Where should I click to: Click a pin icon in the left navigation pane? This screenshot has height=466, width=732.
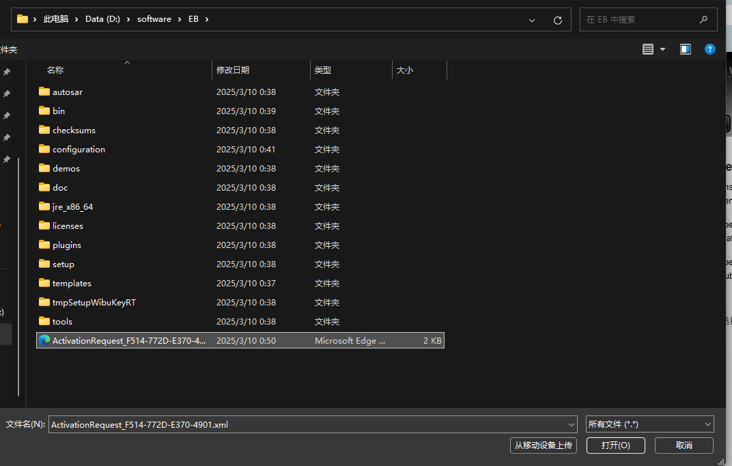point(6,71)
